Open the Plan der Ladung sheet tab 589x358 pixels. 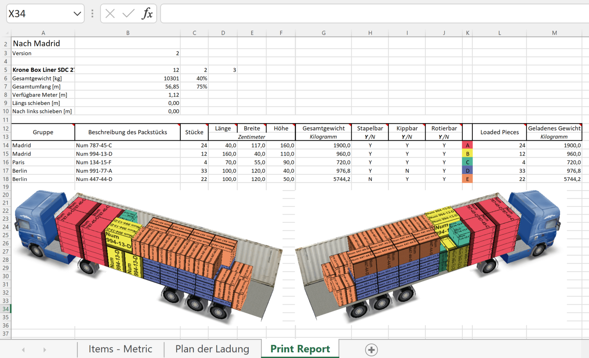click(212, 349)
